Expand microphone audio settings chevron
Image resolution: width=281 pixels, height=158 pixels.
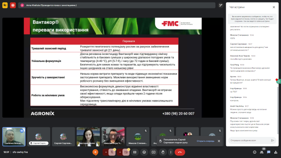click(106, 152)
